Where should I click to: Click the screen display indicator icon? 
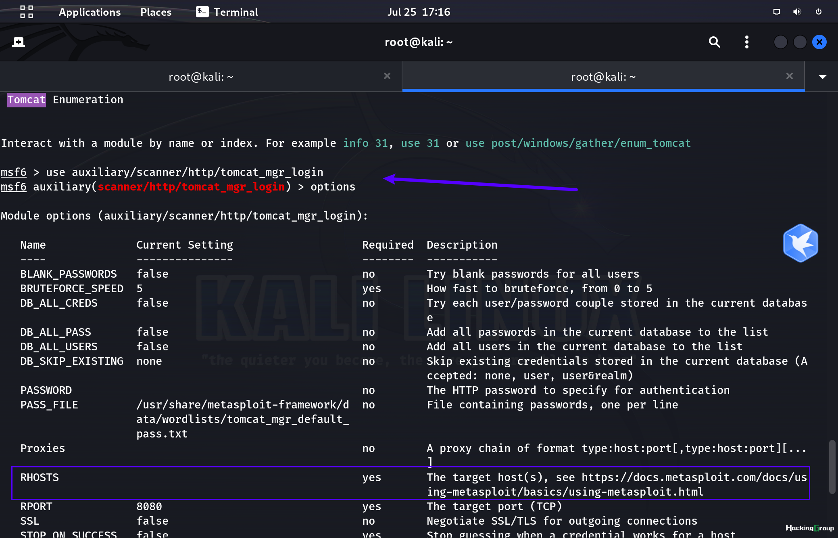[776, 12]
